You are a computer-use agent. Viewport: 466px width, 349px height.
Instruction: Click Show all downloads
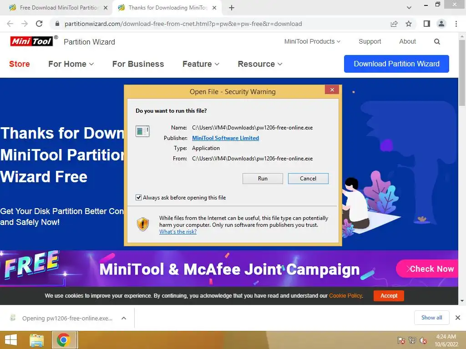point(431,318)
